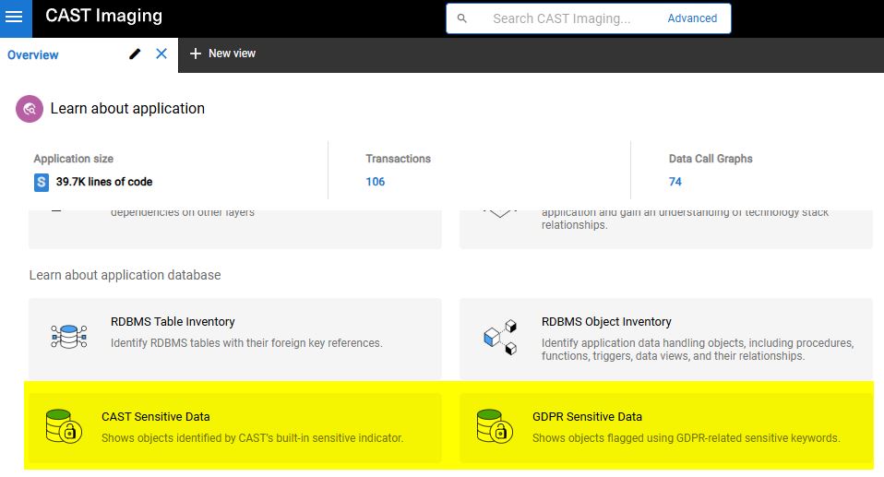This screenshot has height=477, width=884.
Task: Click the Transactions count 106
Action: coord(375,182)
